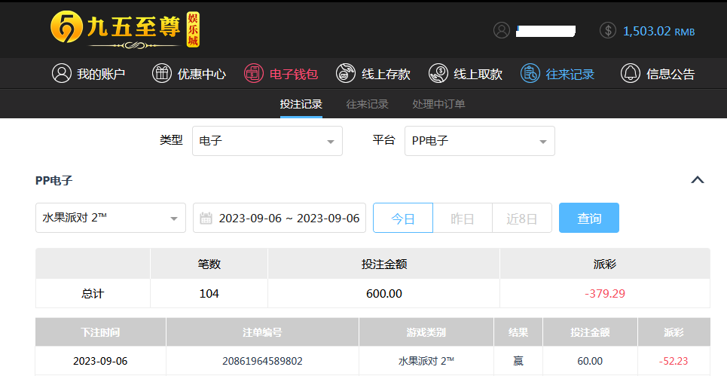Click the balance 1,503.02 RMB
727x376 pixels.
[x=659, y=31]
